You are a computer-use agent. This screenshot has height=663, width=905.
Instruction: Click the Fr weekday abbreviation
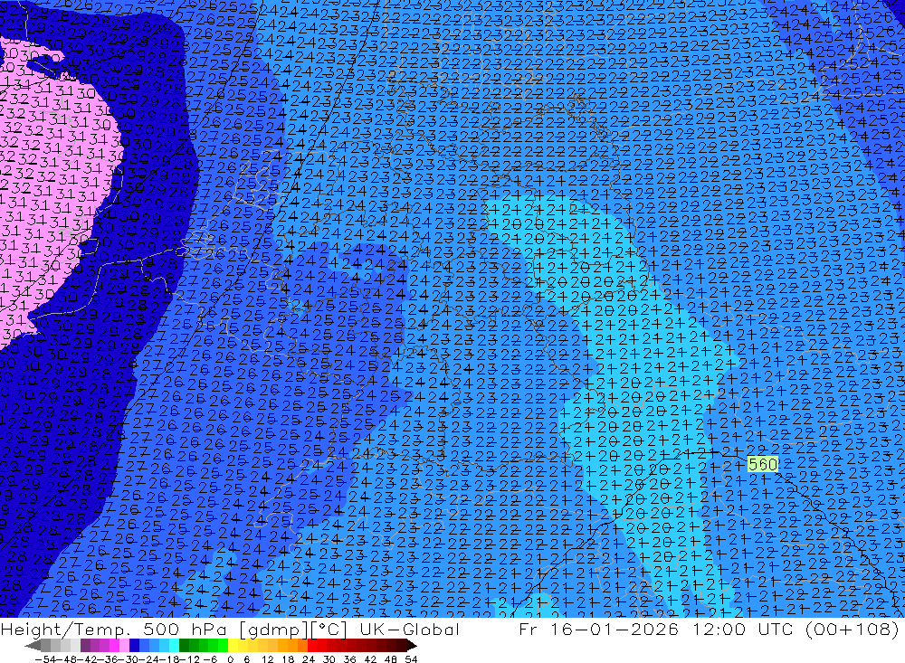529,629
